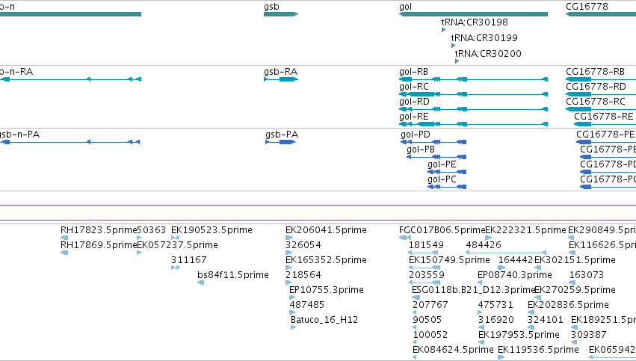Click the Batuco_16_H12 EST

coord(324,320)
